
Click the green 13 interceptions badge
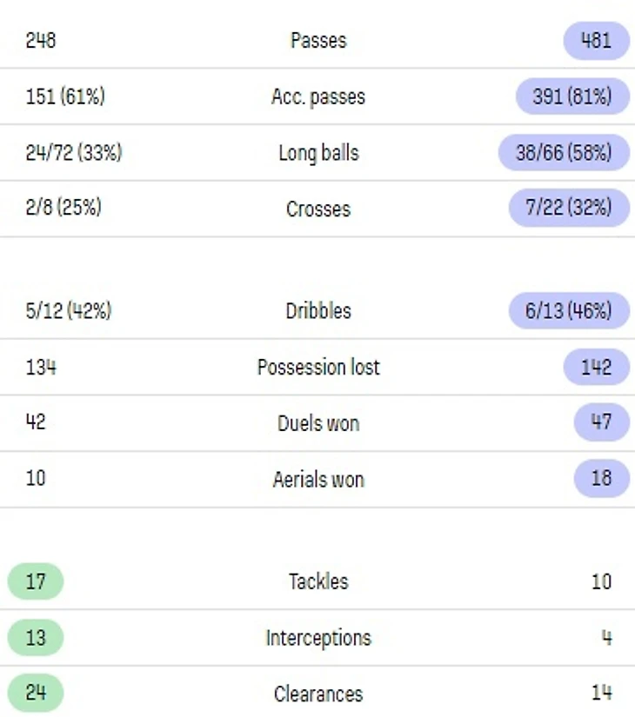(36, 638)
